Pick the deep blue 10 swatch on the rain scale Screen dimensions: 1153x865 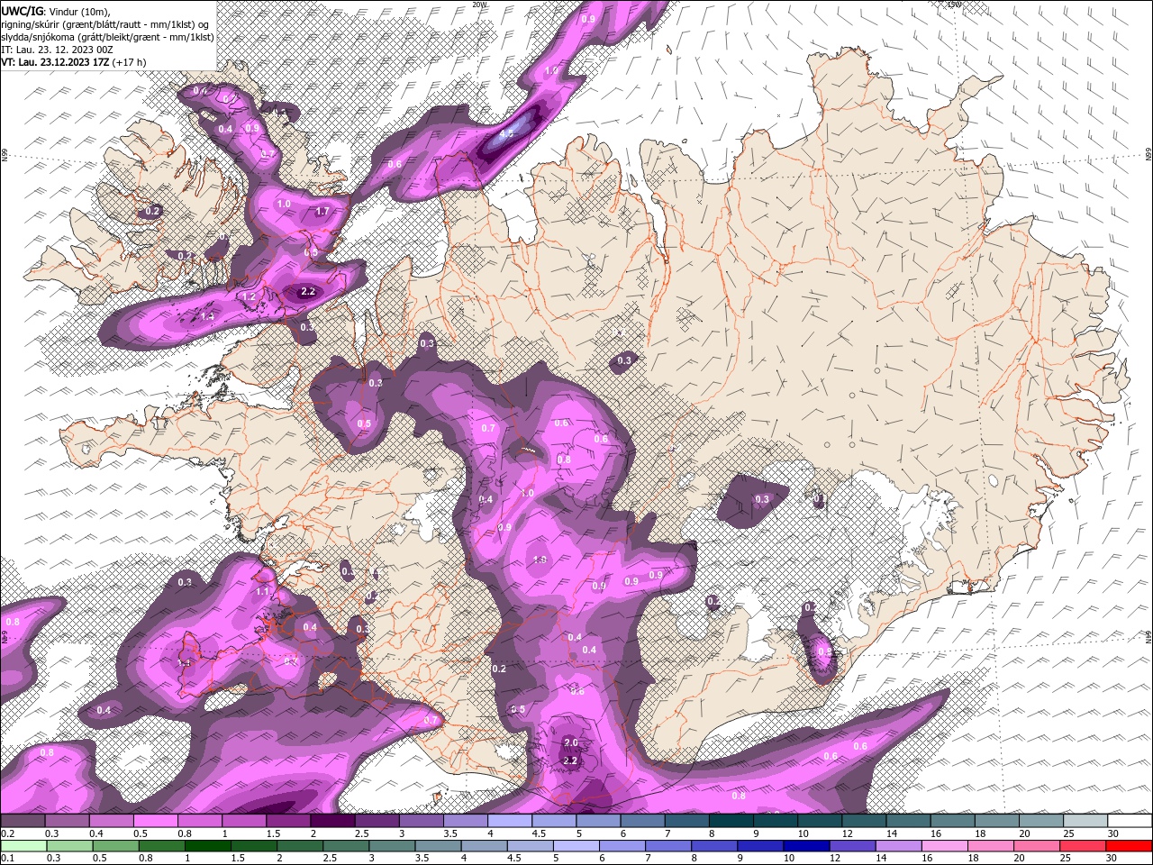[x=805, y=845]
